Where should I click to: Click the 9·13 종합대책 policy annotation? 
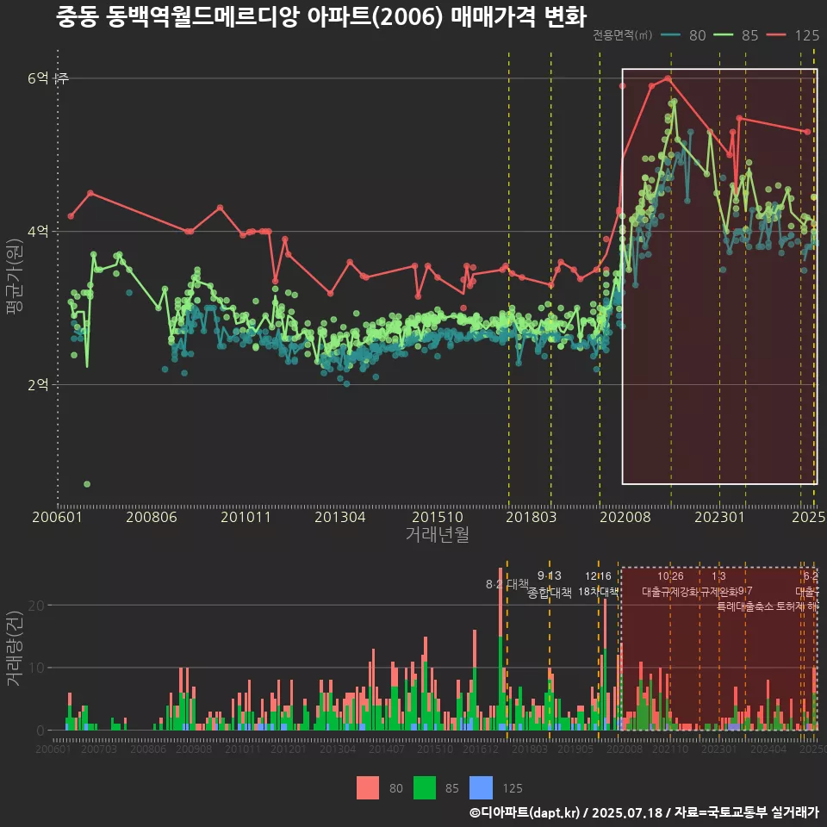point(550,584)
